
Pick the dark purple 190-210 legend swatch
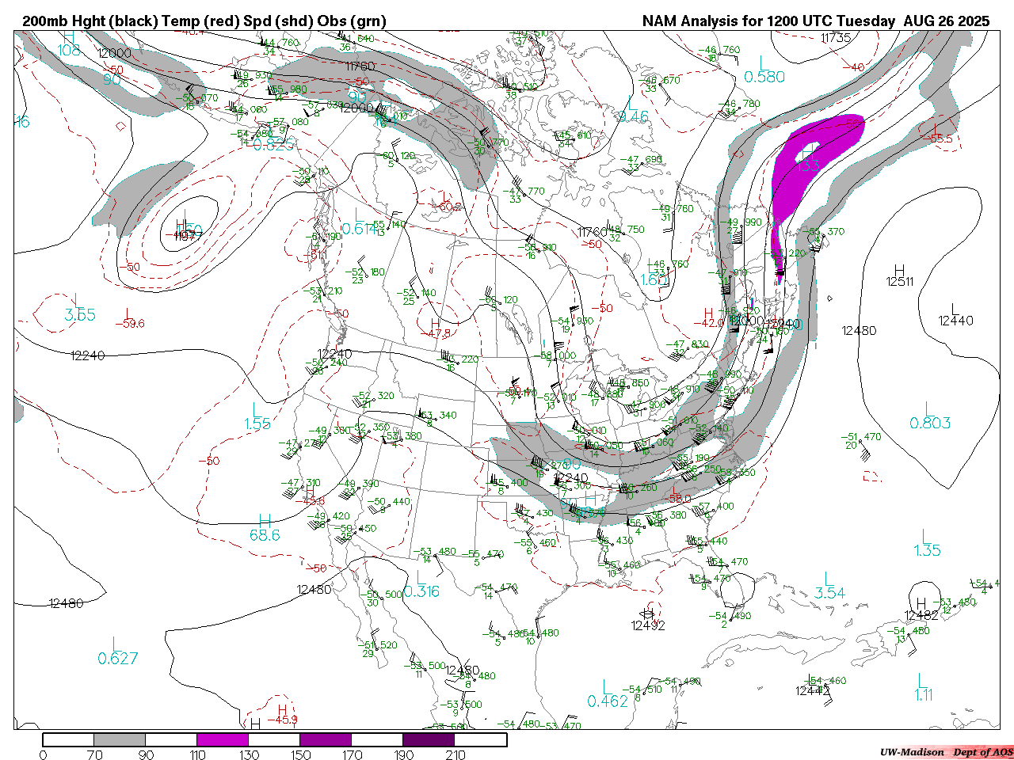click(x=429, y=739)
